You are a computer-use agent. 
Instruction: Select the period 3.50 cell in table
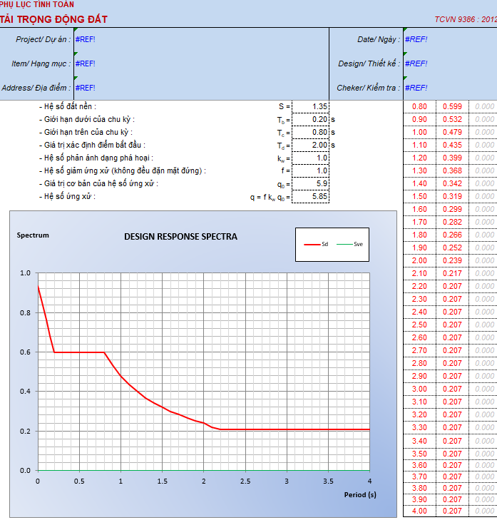[419, 454]
